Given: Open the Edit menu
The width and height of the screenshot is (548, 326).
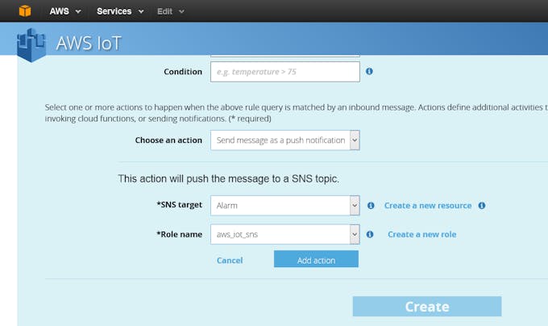Looking at the screenshot, I should 171,11.
